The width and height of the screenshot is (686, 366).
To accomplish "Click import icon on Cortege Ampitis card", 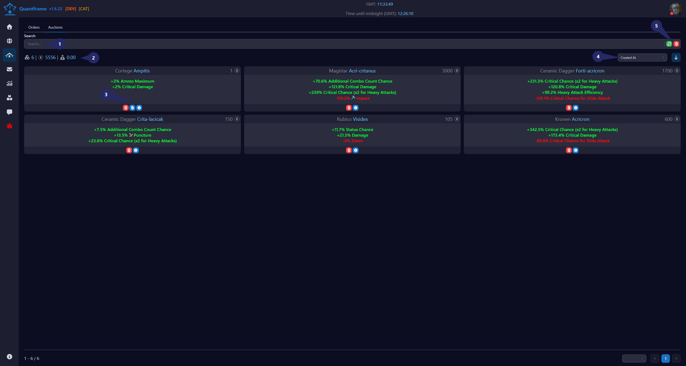I will point(132,108).
